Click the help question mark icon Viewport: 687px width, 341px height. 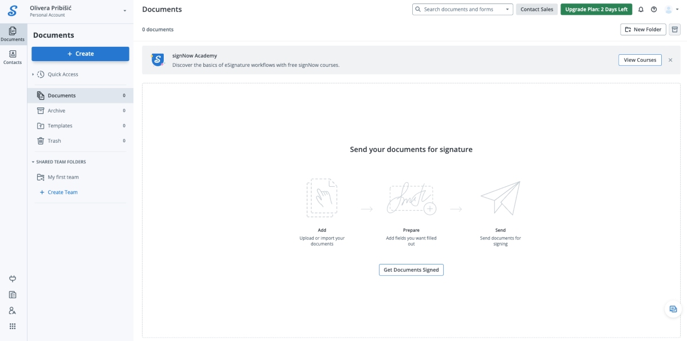pyautogui.click(x=654, y=10)
